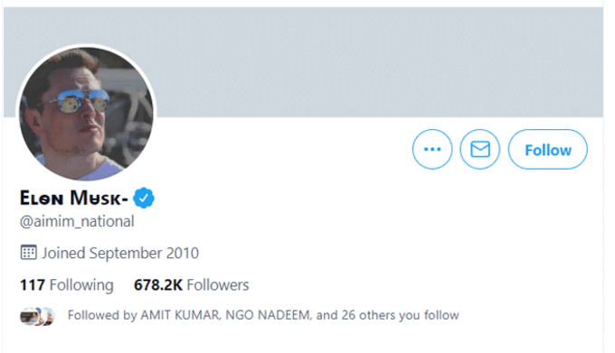Open the three-dot more options button
The width and height of the screenshot is (615, 353).
432,149
